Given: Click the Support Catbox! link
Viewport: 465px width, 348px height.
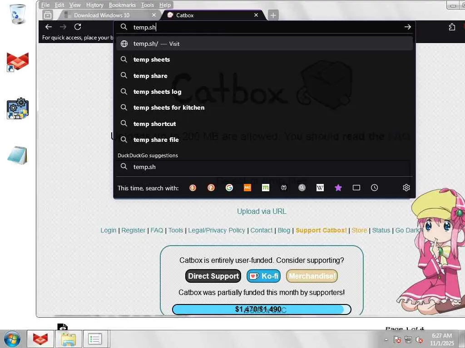Looking at the screenshot, I should 321,230.
